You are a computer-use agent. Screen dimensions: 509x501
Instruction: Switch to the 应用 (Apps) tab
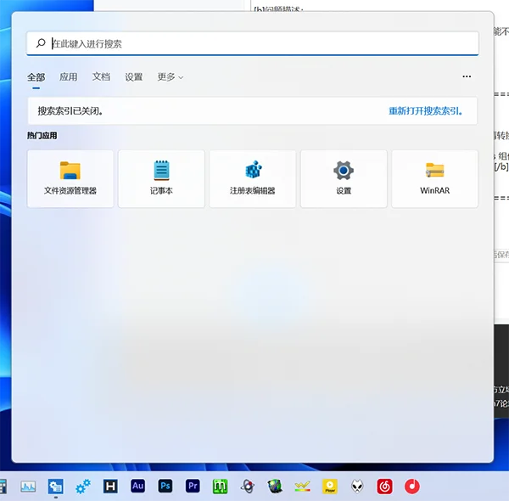coord(69,77)
